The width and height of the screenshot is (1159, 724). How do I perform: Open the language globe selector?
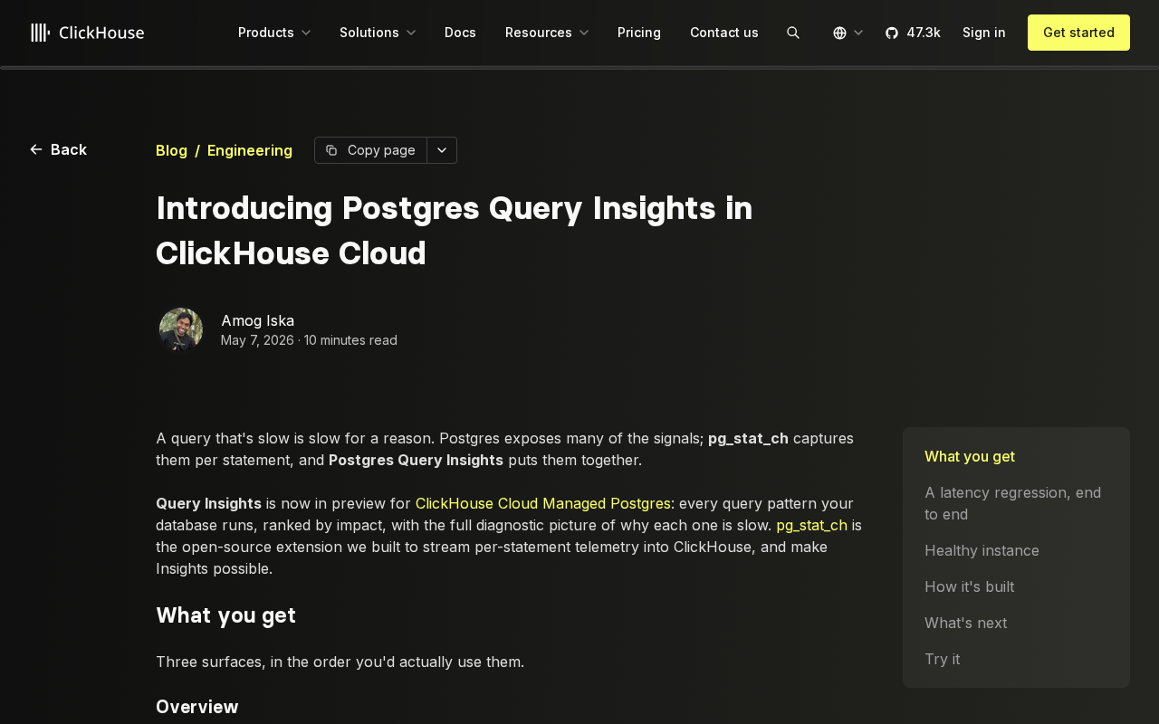click(848, 33)
